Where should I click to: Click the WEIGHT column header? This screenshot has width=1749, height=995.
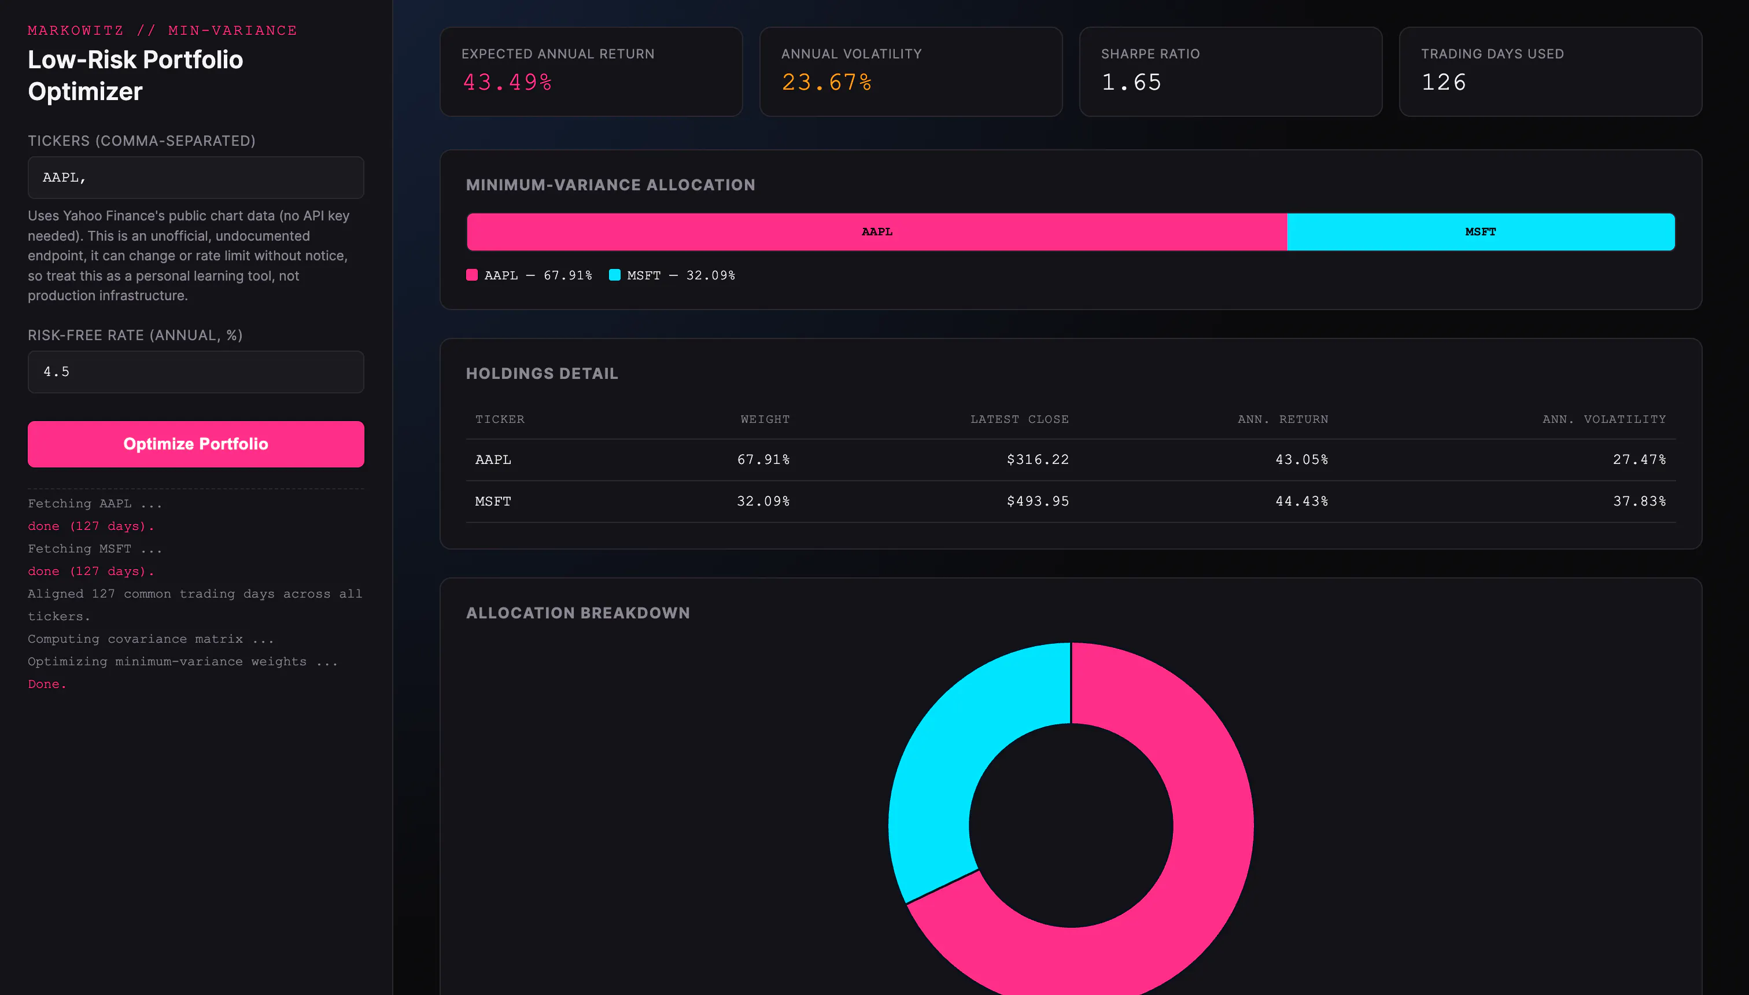765,419
